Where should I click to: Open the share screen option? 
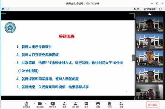pos(53,105)
